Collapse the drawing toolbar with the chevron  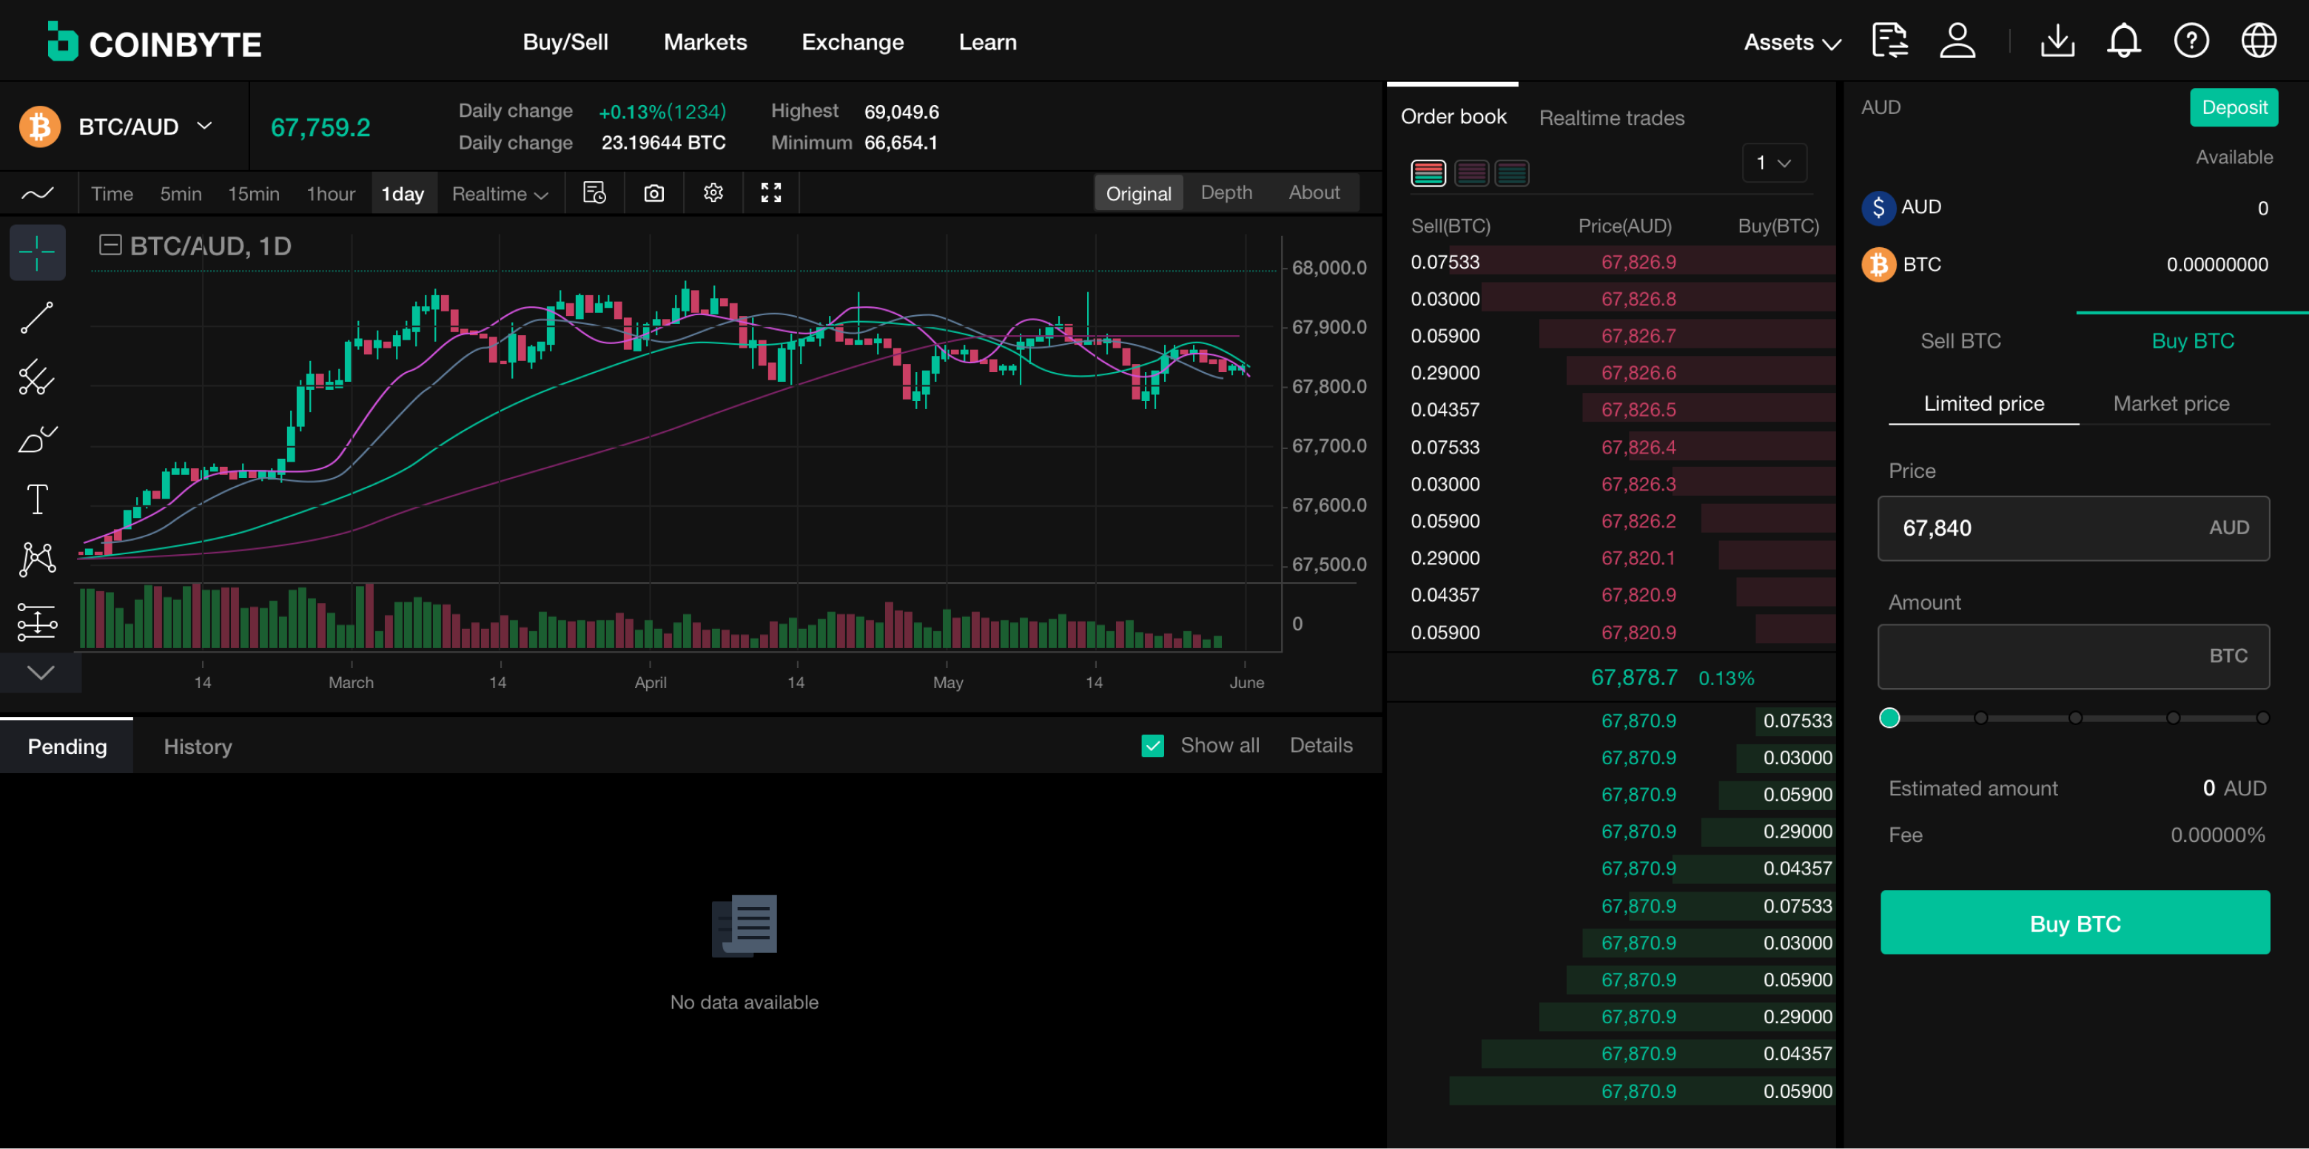(x=39, y=673)
